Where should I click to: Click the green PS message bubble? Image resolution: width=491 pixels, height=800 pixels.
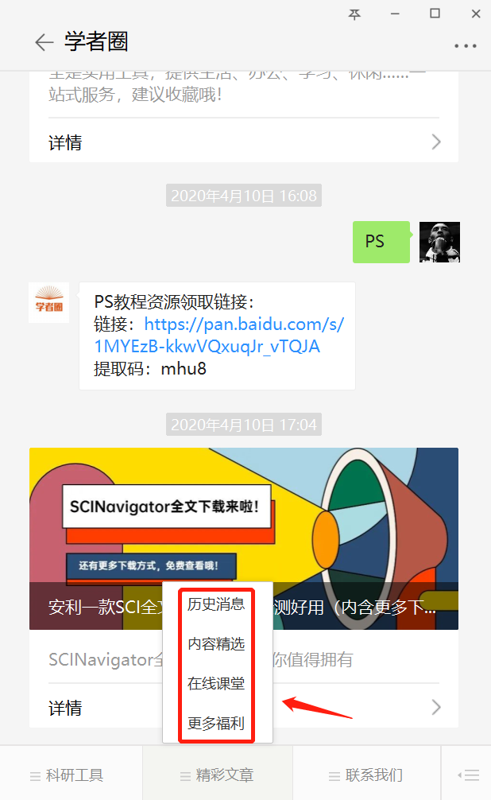[x=381, y=242]
